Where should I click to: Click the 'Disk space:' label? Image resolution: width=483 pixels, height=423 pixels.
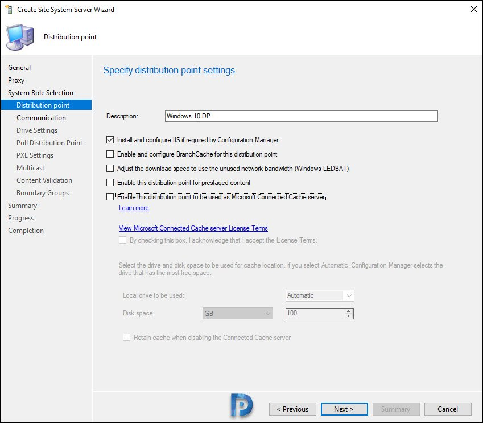click(x=139, y=313)
